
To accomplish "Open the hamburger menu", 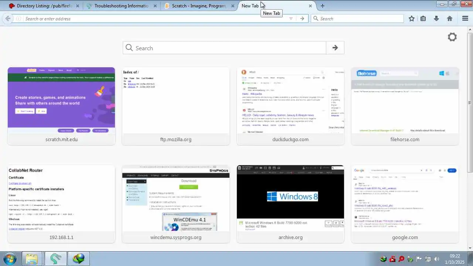I will click(465, 18).
